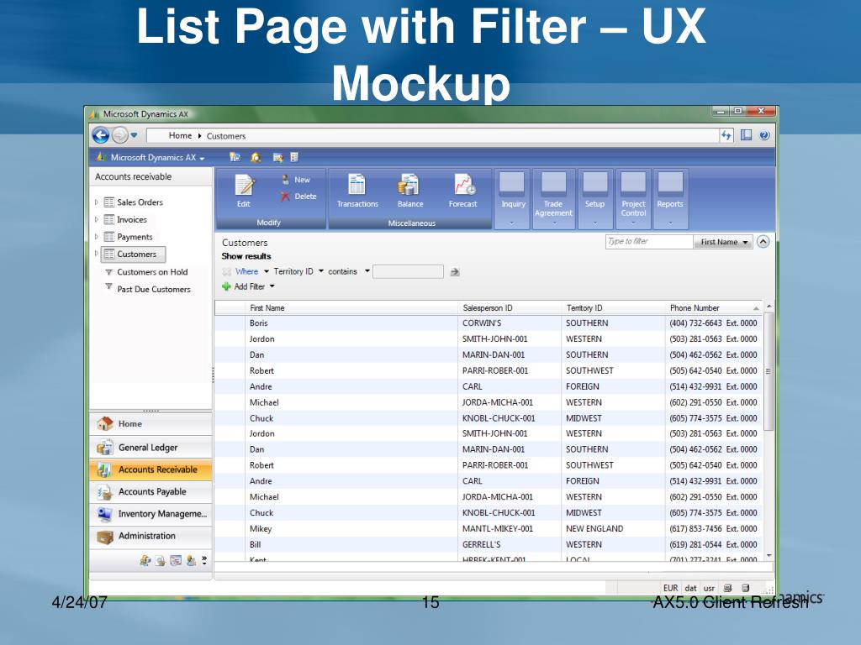
Task: Click the remove filter X icon
Action: tap(226, 271)
